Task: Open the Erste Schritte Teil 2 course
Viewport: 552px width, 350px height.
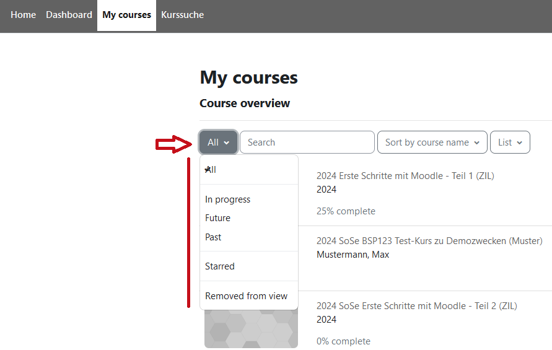Action: [x=416, y=306]
